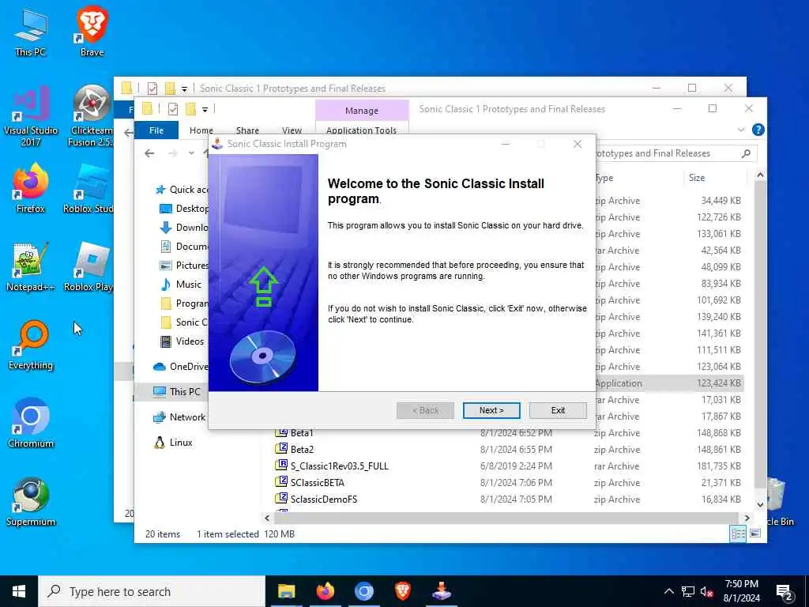Click the muted volume tray icon
The image size is (809, 607).
click(707, 592)
